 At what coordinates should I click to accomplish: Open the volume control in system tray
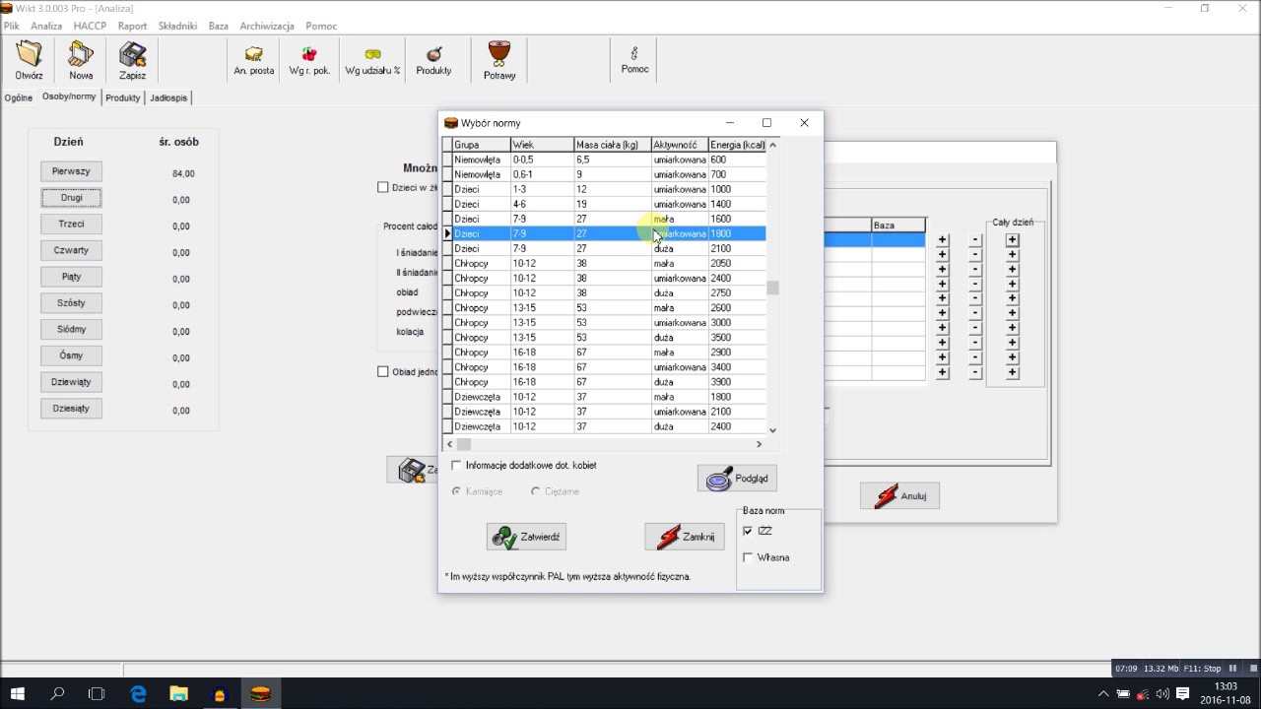(x=1162, y=694)
